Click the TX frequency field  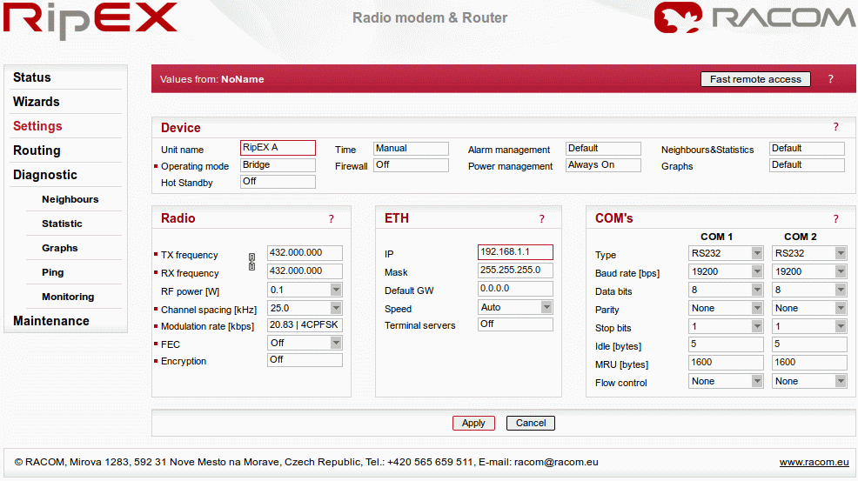pos(305,253)
